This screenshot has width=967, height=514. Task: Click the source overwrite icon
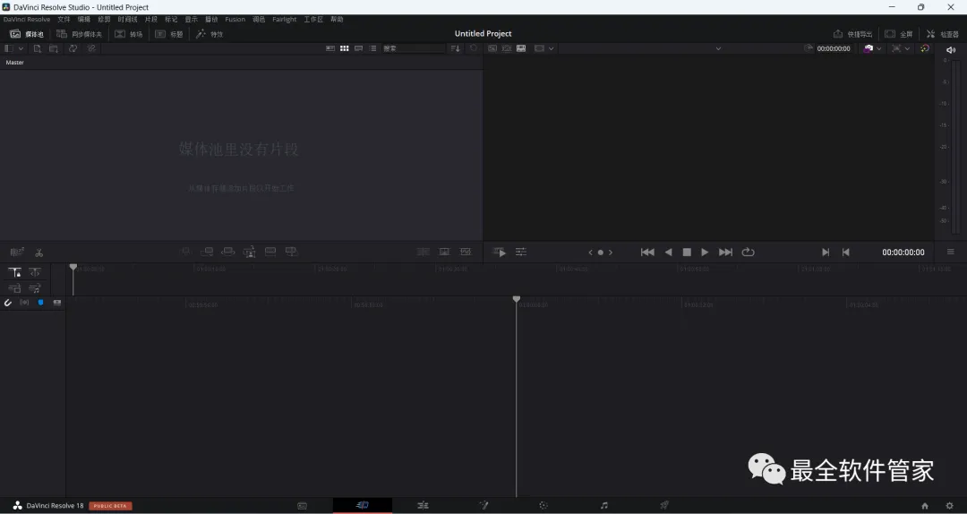click(x=291, y=251)
